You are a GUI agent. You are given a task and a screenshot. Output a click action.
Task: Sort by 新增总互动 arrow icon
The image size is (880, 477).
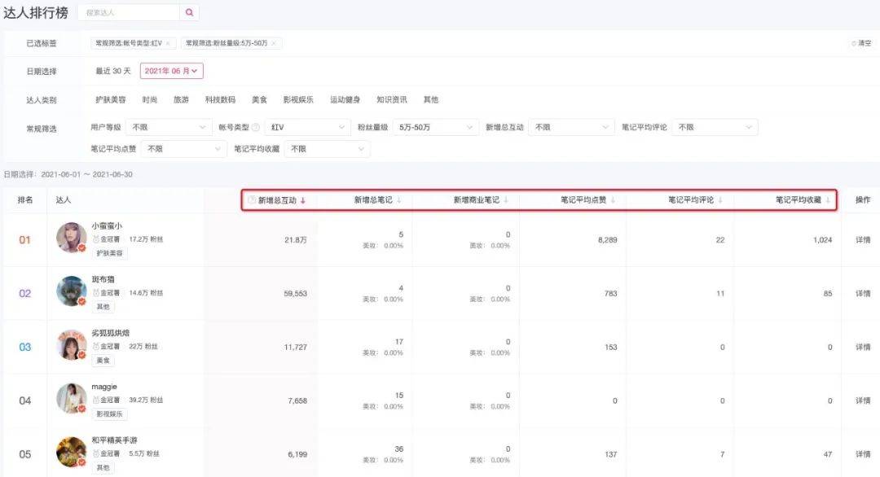(303, 200)
